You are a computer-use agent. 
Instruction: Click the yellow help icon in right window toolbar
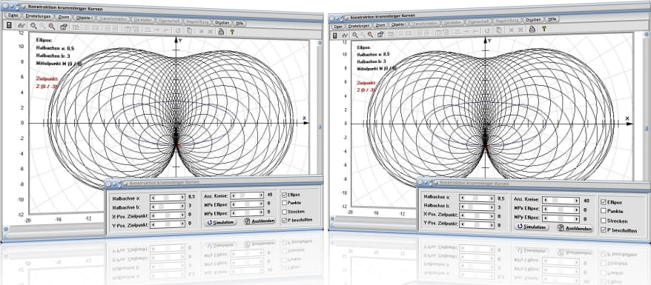coord(543,29)
